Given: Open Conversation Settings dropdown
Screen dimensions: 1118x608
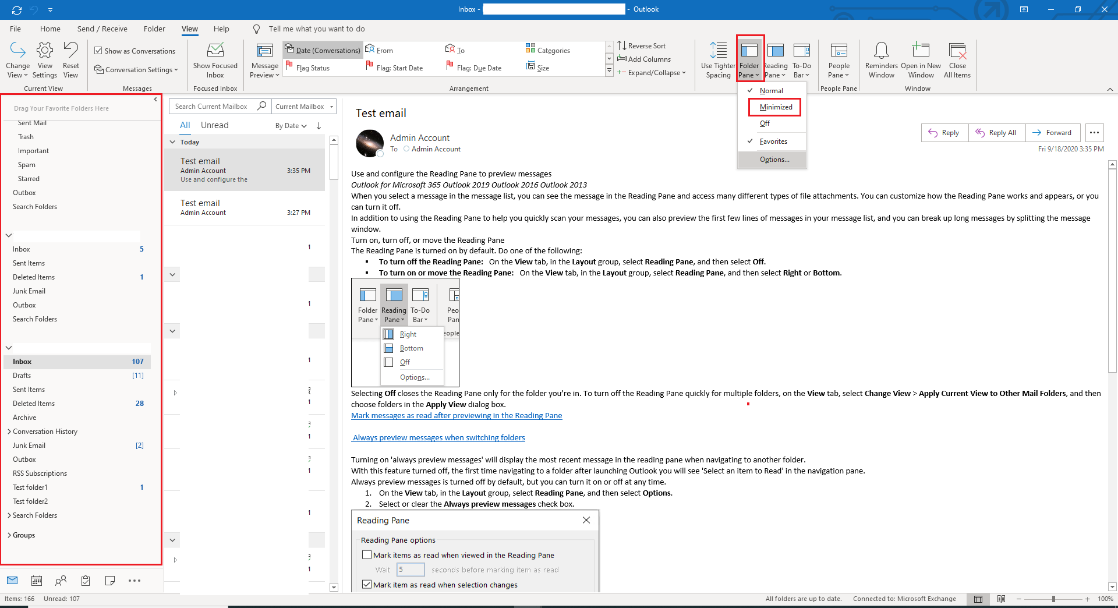Looking at the screenshot, I should coord(136,69).
